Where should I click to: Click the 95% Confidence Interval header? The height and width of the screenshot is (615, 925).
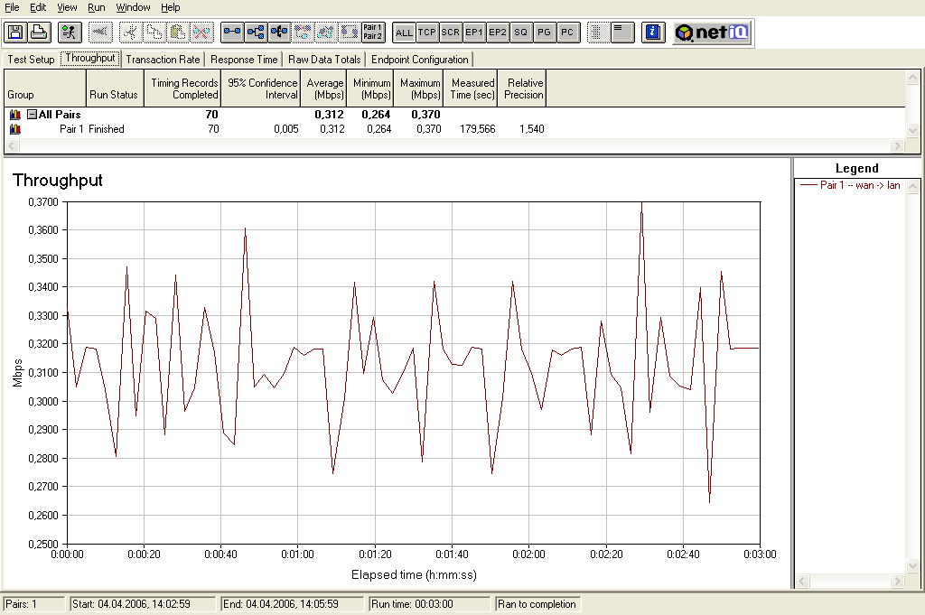tap(261, 89)
